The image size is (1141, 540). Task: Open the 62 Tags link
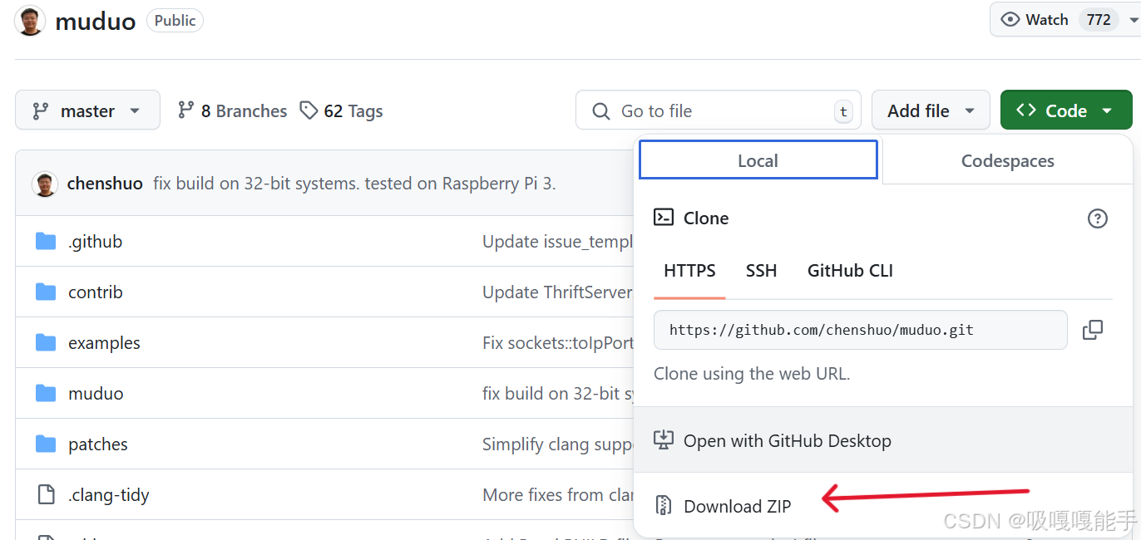pyautogui.click(x=341, y=111)
